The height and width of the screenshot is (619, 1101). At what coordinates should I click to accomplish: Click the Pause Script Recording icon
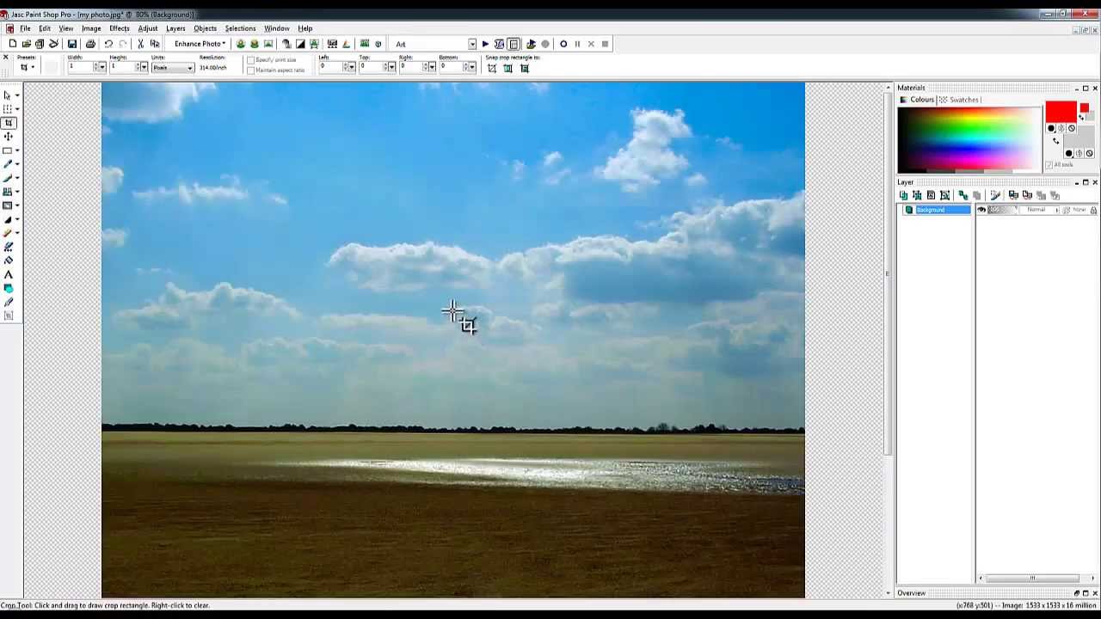(577, 44)
